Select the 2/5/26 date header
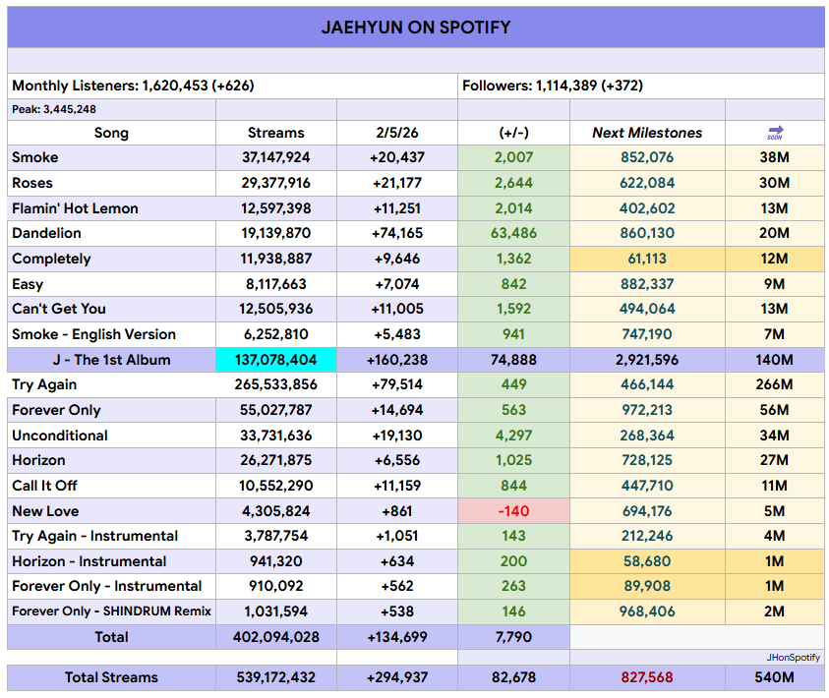The width and height of the screenshot is (829, 698). pyautogui.click(x=397, y=133)
